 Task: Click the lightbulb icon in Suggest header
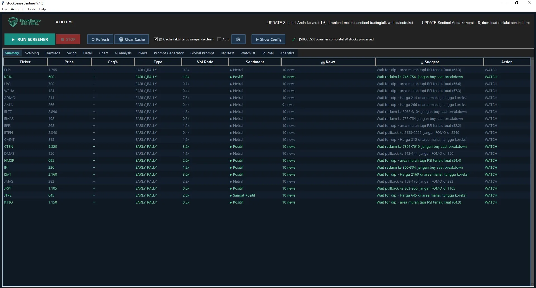(422, 62)
